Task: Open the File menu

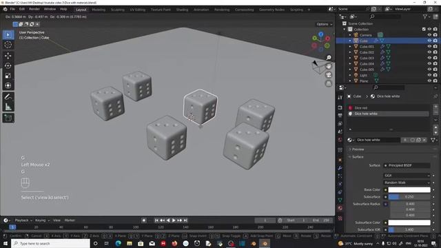Action: point(12,9)
